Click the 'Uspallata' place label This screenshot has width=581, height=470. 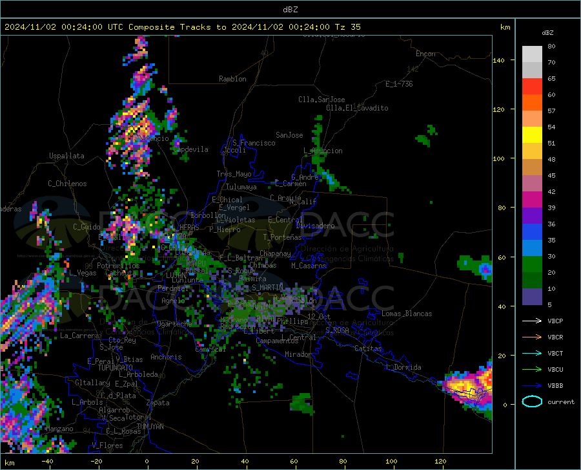pos(66,156)
